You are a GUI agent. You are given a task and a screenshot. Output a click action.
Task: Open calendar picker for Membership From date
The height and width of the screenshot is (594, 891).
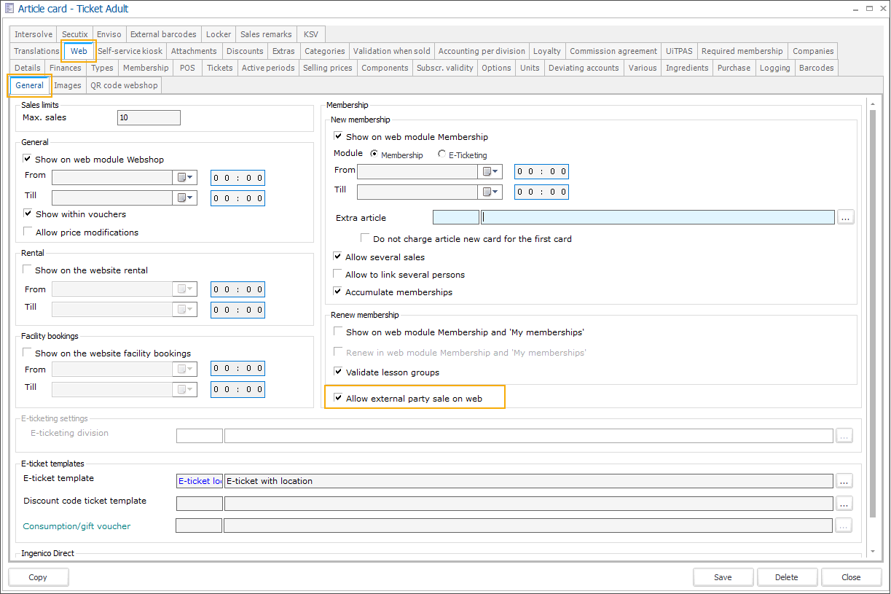pos(490,172)
